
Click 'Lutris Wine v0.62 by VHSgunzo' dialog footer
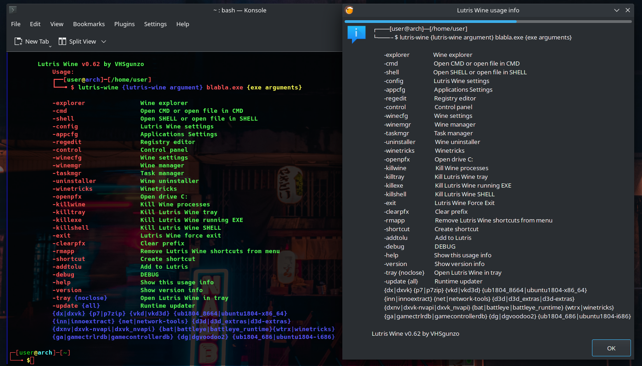click(415, 333)
